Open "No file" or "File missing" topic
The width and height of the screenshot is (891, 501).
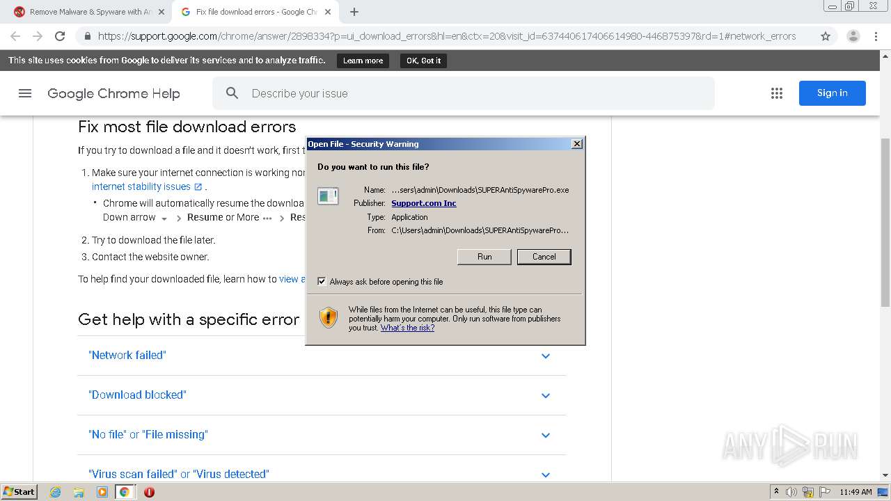pos(148,434)
